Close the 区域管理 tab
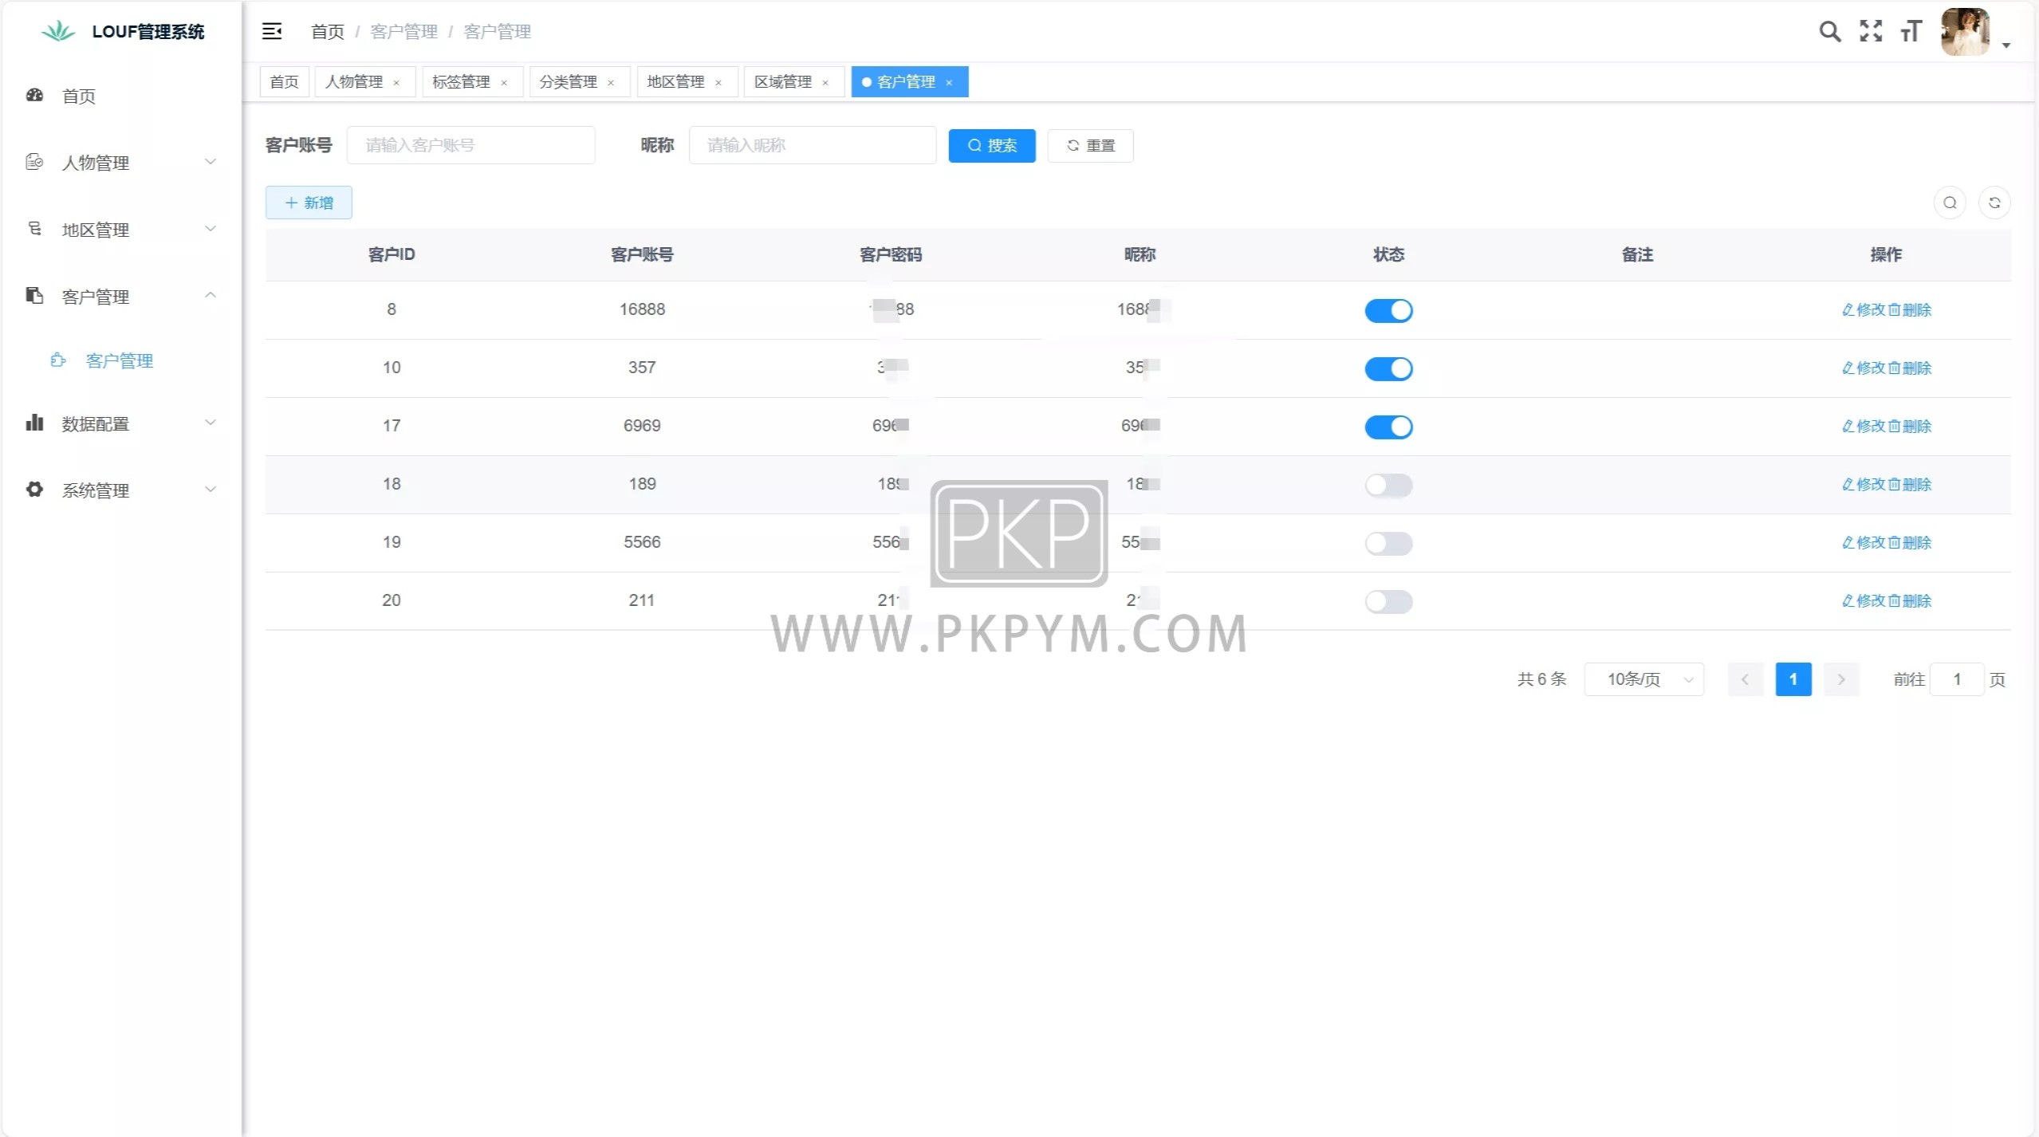This screenshot has height=1137, width=2039. tap(825, 82)
